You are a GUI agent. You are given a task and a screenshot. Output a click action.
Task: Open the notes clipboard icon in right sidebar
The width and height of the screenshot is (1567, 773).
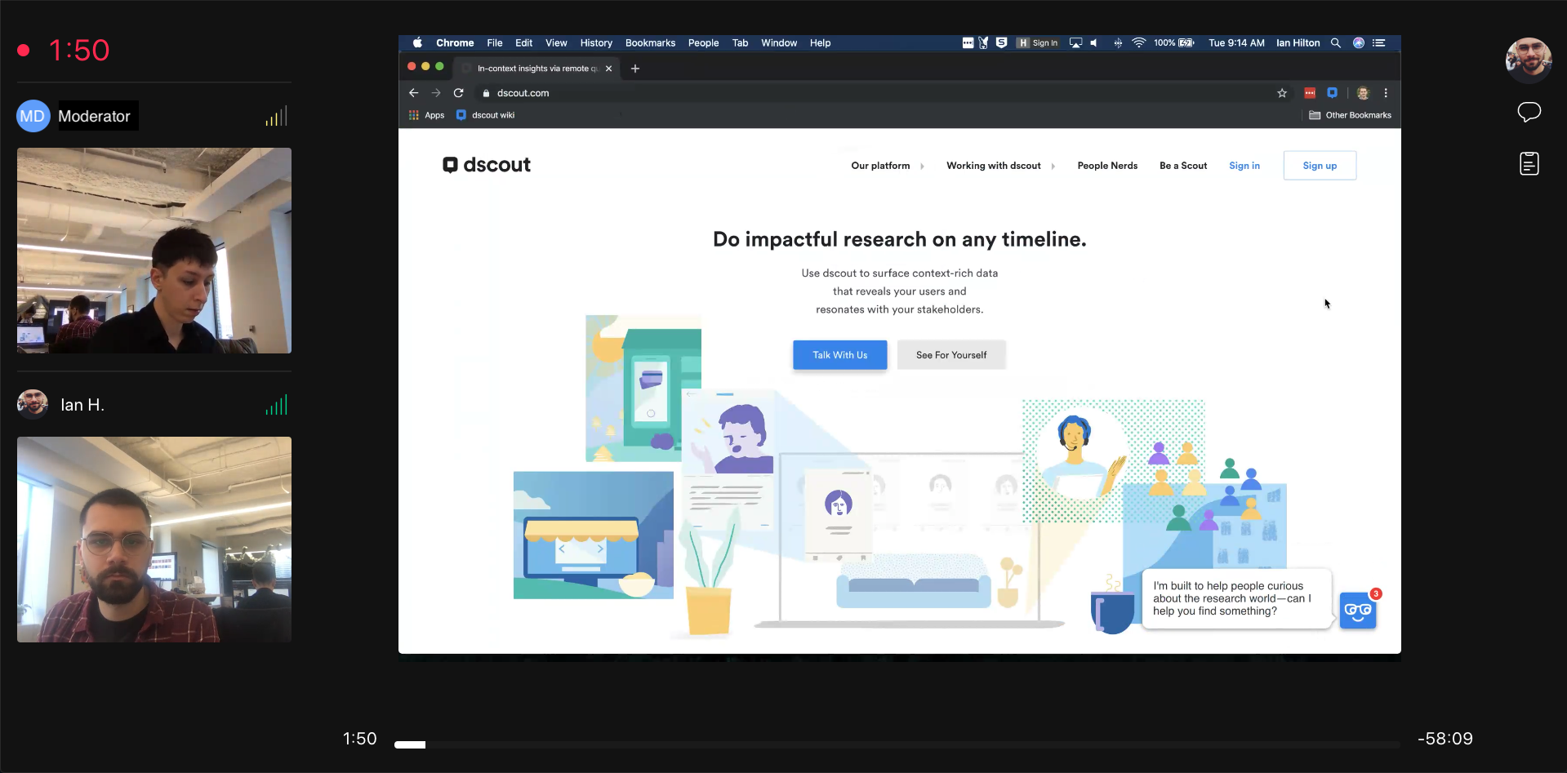[x=1529, y=163]
